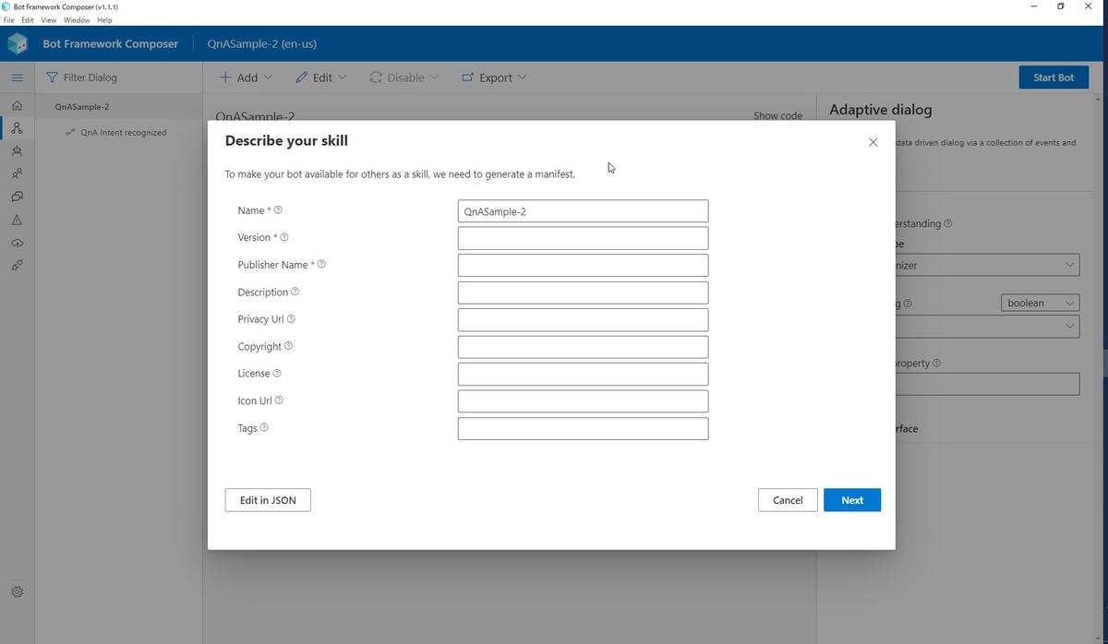
Task: Open the View menu
Action: (x=49, y=19)
